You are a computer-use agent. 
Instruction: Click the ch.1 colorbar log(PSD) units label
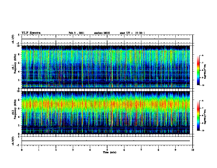click(205, 72)
